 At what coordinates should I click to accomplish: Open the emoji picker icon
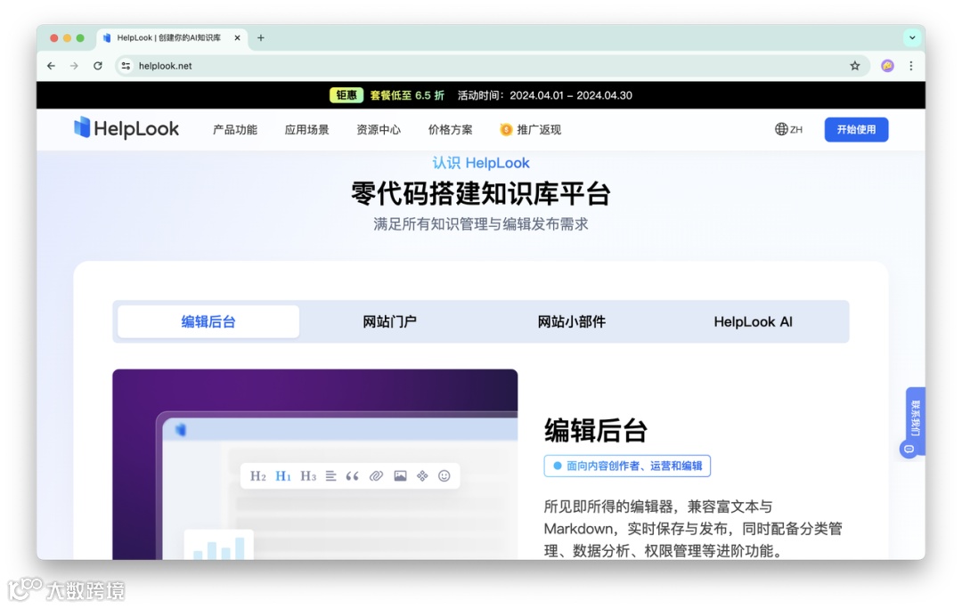click(444, 476)
